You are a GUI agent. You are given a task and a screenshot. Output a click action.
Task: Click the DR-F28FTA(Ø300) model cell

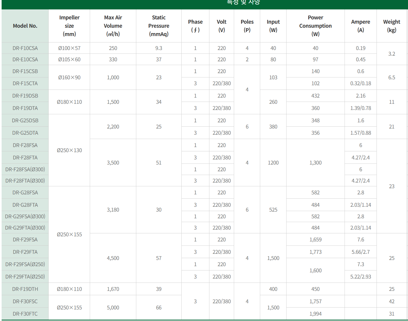(25, 181)
